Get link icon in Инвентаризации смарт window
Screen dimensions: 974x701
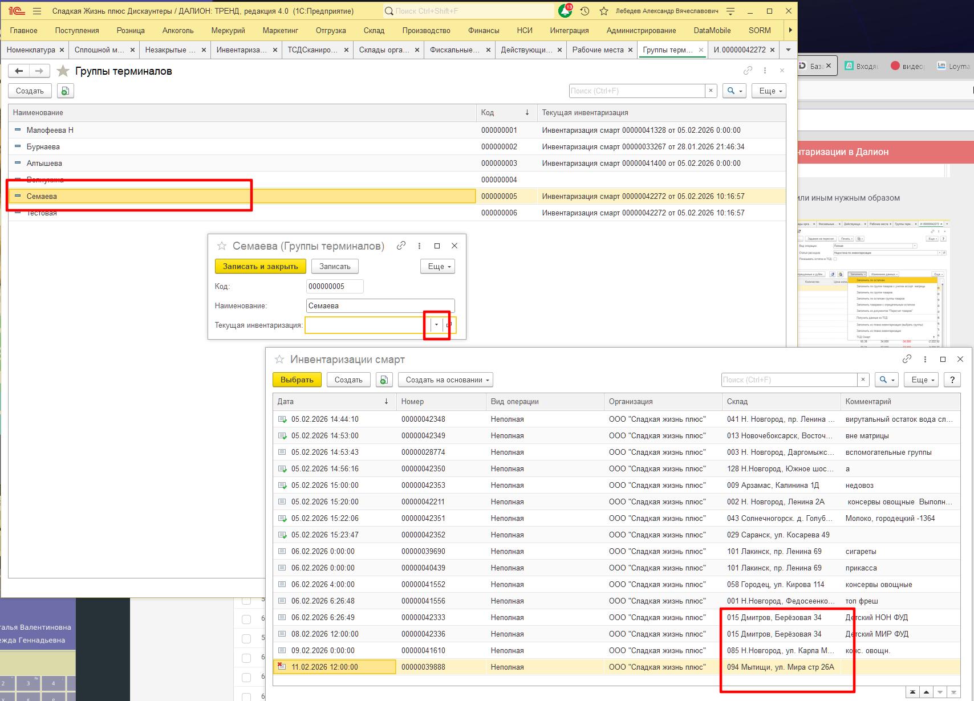tap(907, 359)
